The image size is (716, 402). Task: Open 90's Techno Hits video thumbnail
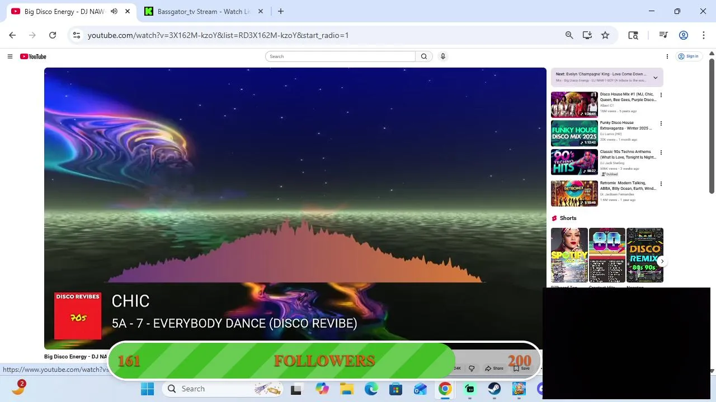(574, 162)
